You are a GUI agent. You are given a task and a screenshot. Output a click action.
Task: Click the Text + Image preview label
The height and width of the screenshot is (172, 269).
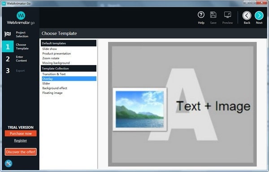213,106
